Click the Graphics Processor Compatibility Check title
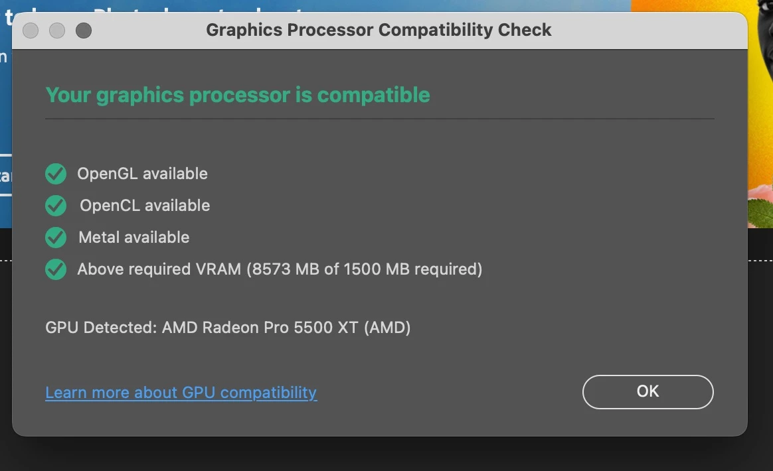 click(x=379, y=31)
